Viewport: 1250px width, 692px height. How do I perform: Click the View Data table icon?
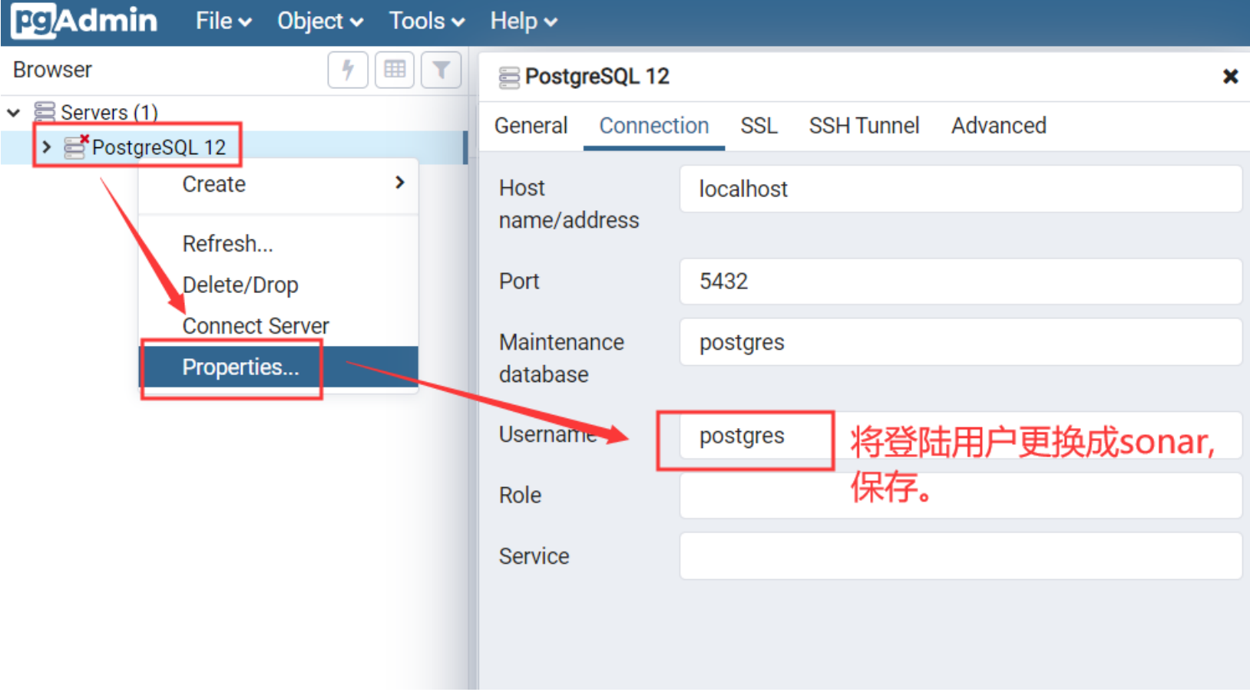pyautogui.click(x=395, y=70)
